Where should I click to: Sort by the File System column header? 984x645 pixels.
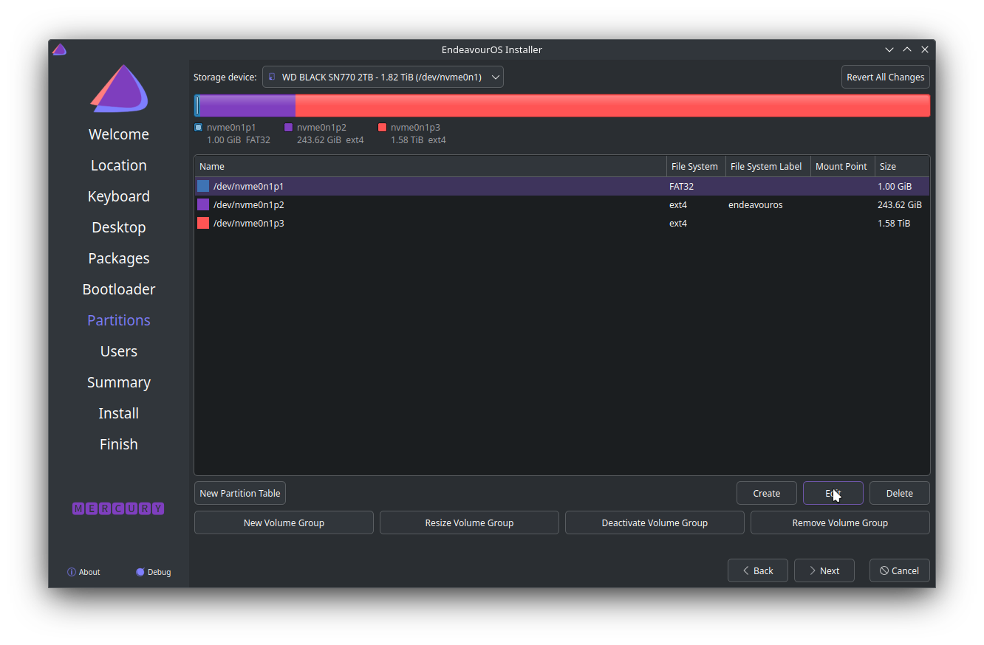(696, 166)
